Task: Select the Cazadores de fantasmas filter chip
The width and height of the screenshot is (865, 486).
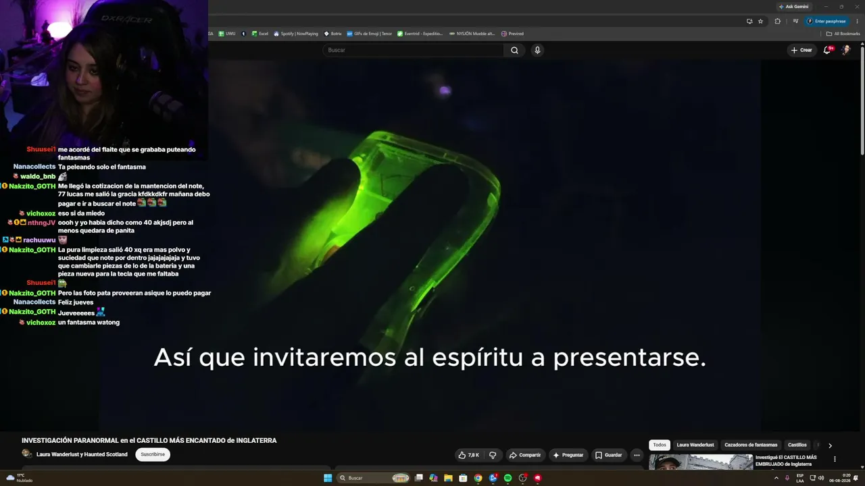Action: 751,445
